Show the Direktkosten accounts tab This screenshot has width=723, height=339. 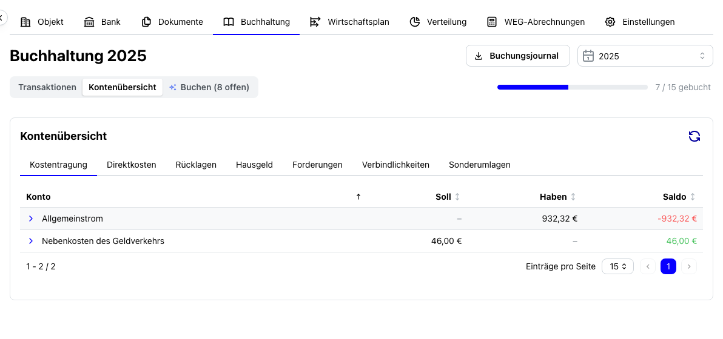click(x=132, y=165)
